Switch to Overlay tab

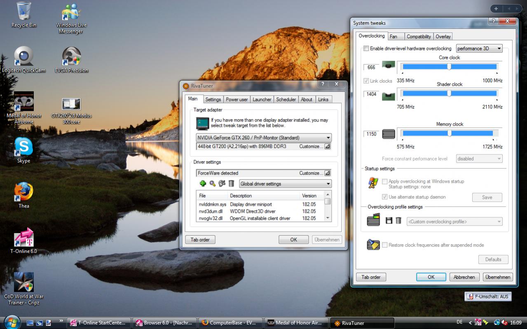click(x=443, y=36)
